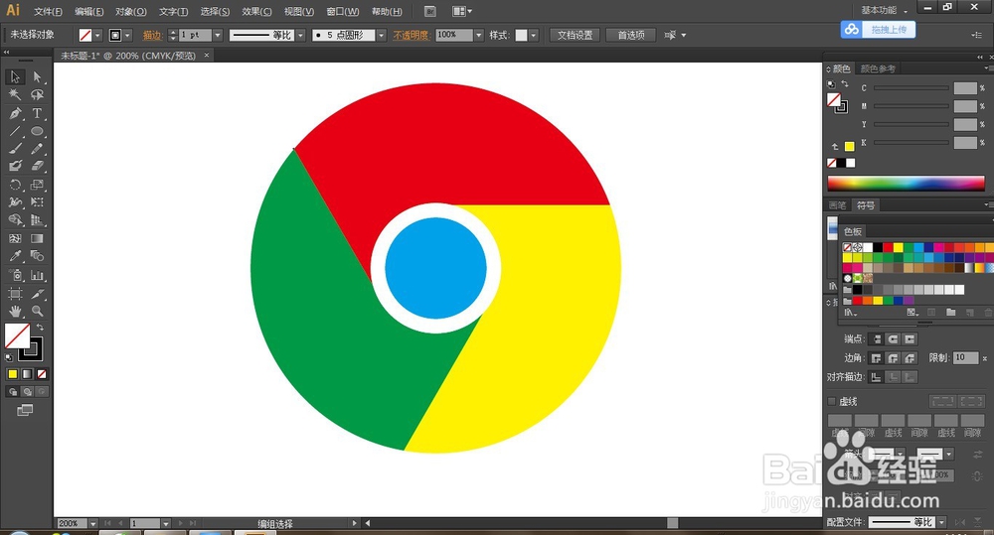
Task: Select the Column Graph tool
Action: (x=37, y=275)
